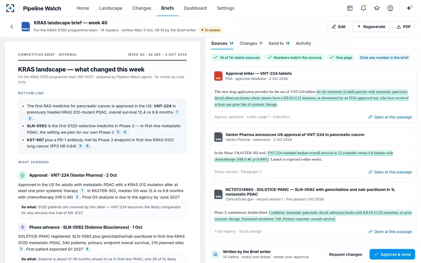Open the layout panel icon in header

pyautogui.click(x=350, y=8)
